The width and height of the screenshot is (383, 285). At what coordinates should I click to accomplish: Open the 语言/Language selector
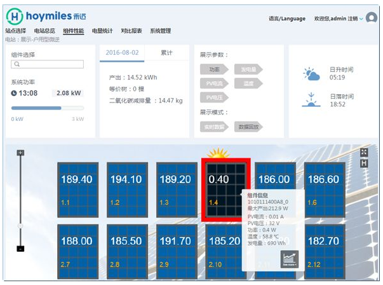click(287, 19)
